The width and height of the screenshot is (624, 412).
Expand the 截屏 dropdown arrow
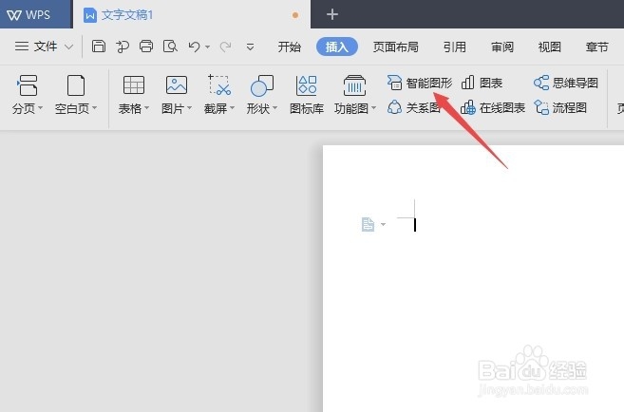pyautogui.click(x=233, y=108)
